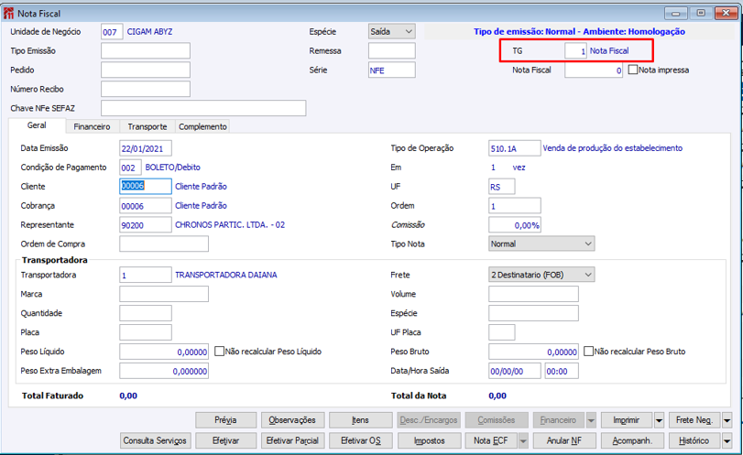Image resolution: width=743 pixels, height=455 pixels.
Task: Expand the arrow next to Histórico button
Action: pyautogui.click(x=727, y=440)
